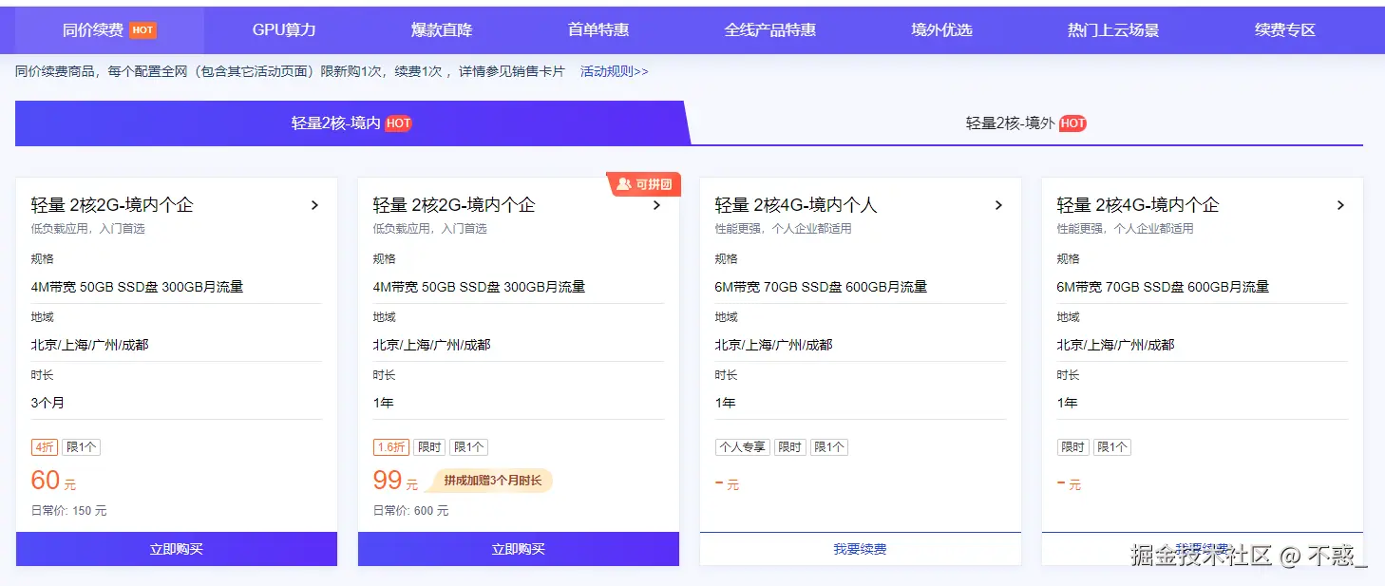This screenshot has height=586, width=1385.
Task: Switch to the 轻量2核-境外 tab
Action: 1027,123
